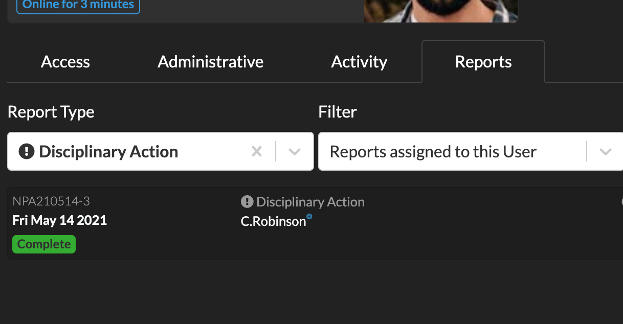Click the partially visible icon at the report row's right edge
This screenshot has height=324, width=623.
pos(620,201)
